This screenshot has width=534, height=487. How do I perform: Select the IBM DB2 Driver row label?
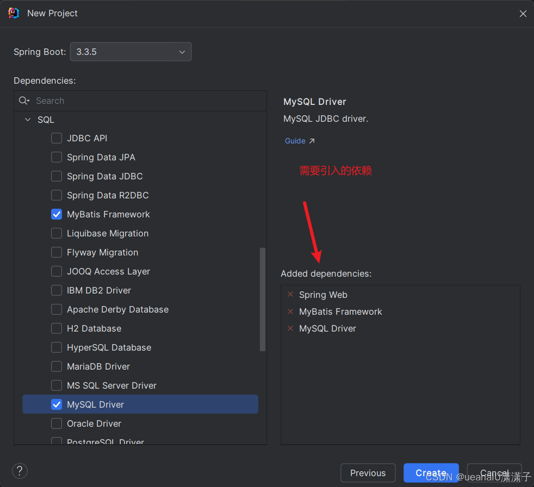point(99,290)
